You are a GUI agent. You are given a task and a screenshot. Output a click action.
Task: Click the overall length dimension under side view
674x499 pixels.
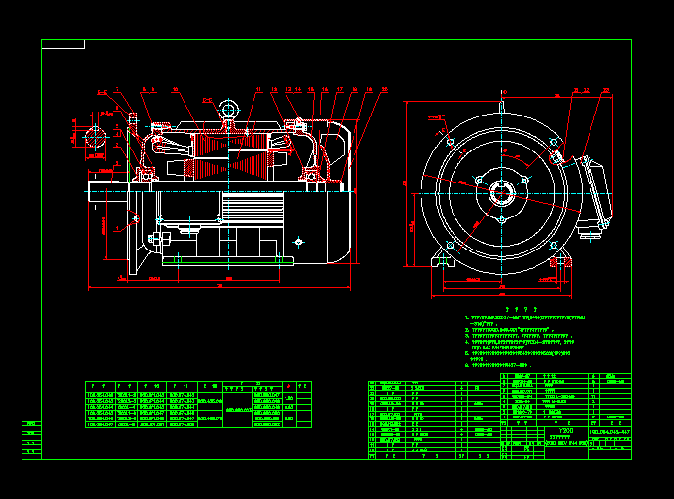219,286
